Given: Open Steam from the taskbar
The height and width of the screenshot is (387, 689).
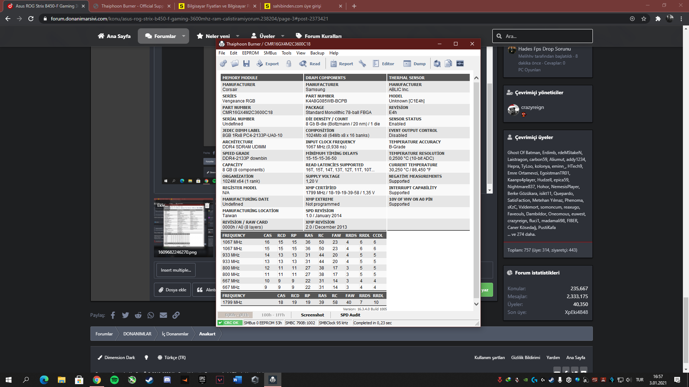Looking at the screenshot, I should tap(149, 380).
